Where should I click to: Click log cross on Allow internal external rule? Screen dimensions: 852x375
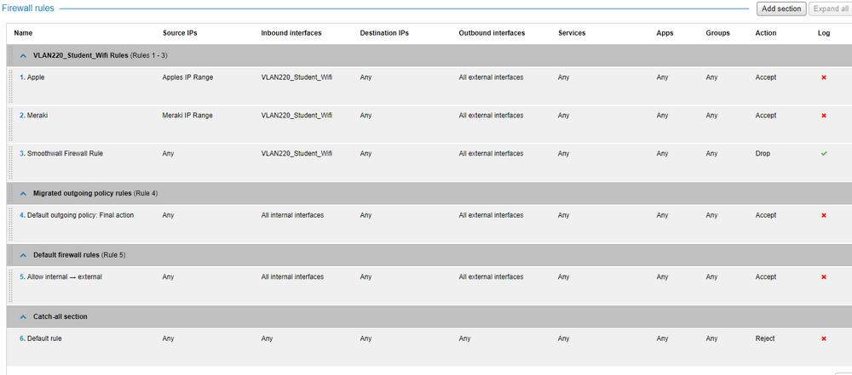coord(824,276)
